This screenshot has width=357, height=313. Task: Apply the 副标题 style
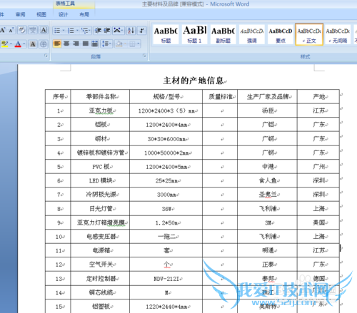223,35
